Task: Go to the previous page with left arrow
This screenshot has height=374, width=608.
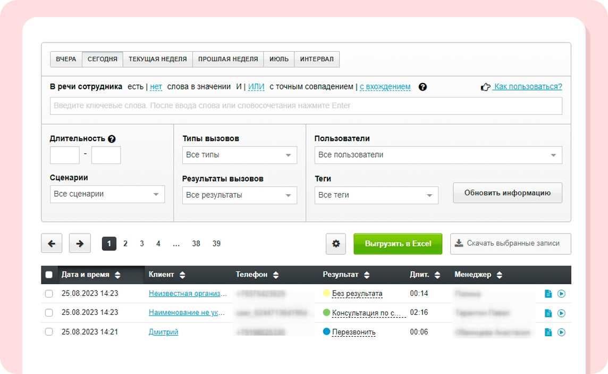Action: click(52, 244)
